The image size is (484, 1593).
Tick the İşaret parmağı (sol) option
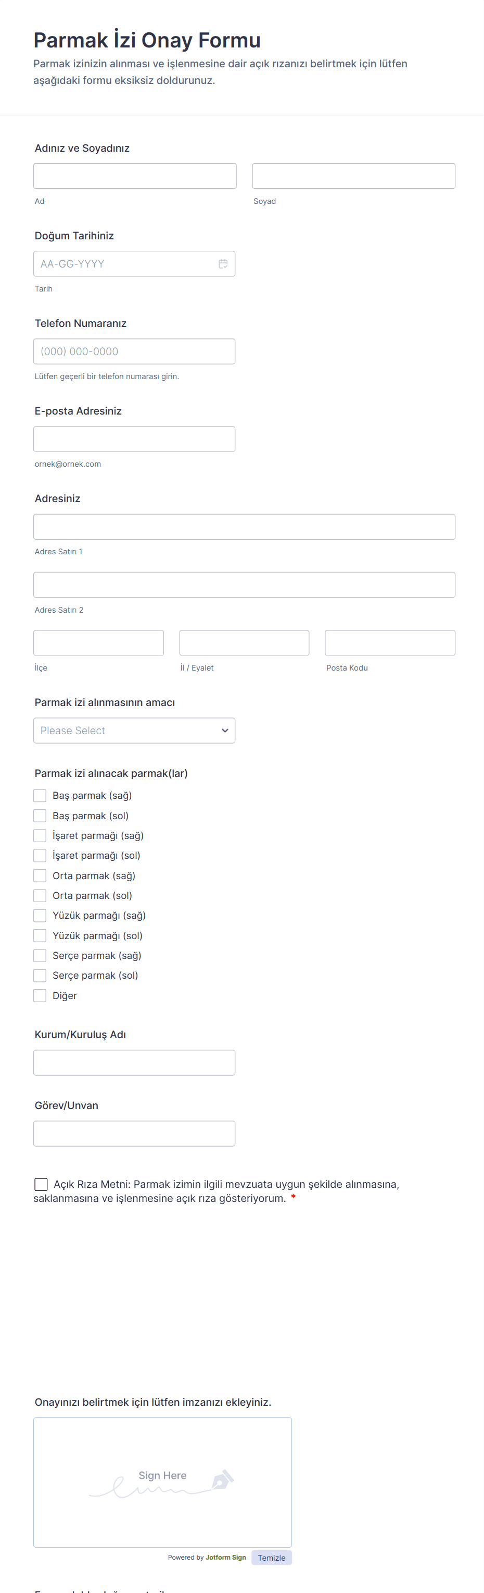[40, 856]
